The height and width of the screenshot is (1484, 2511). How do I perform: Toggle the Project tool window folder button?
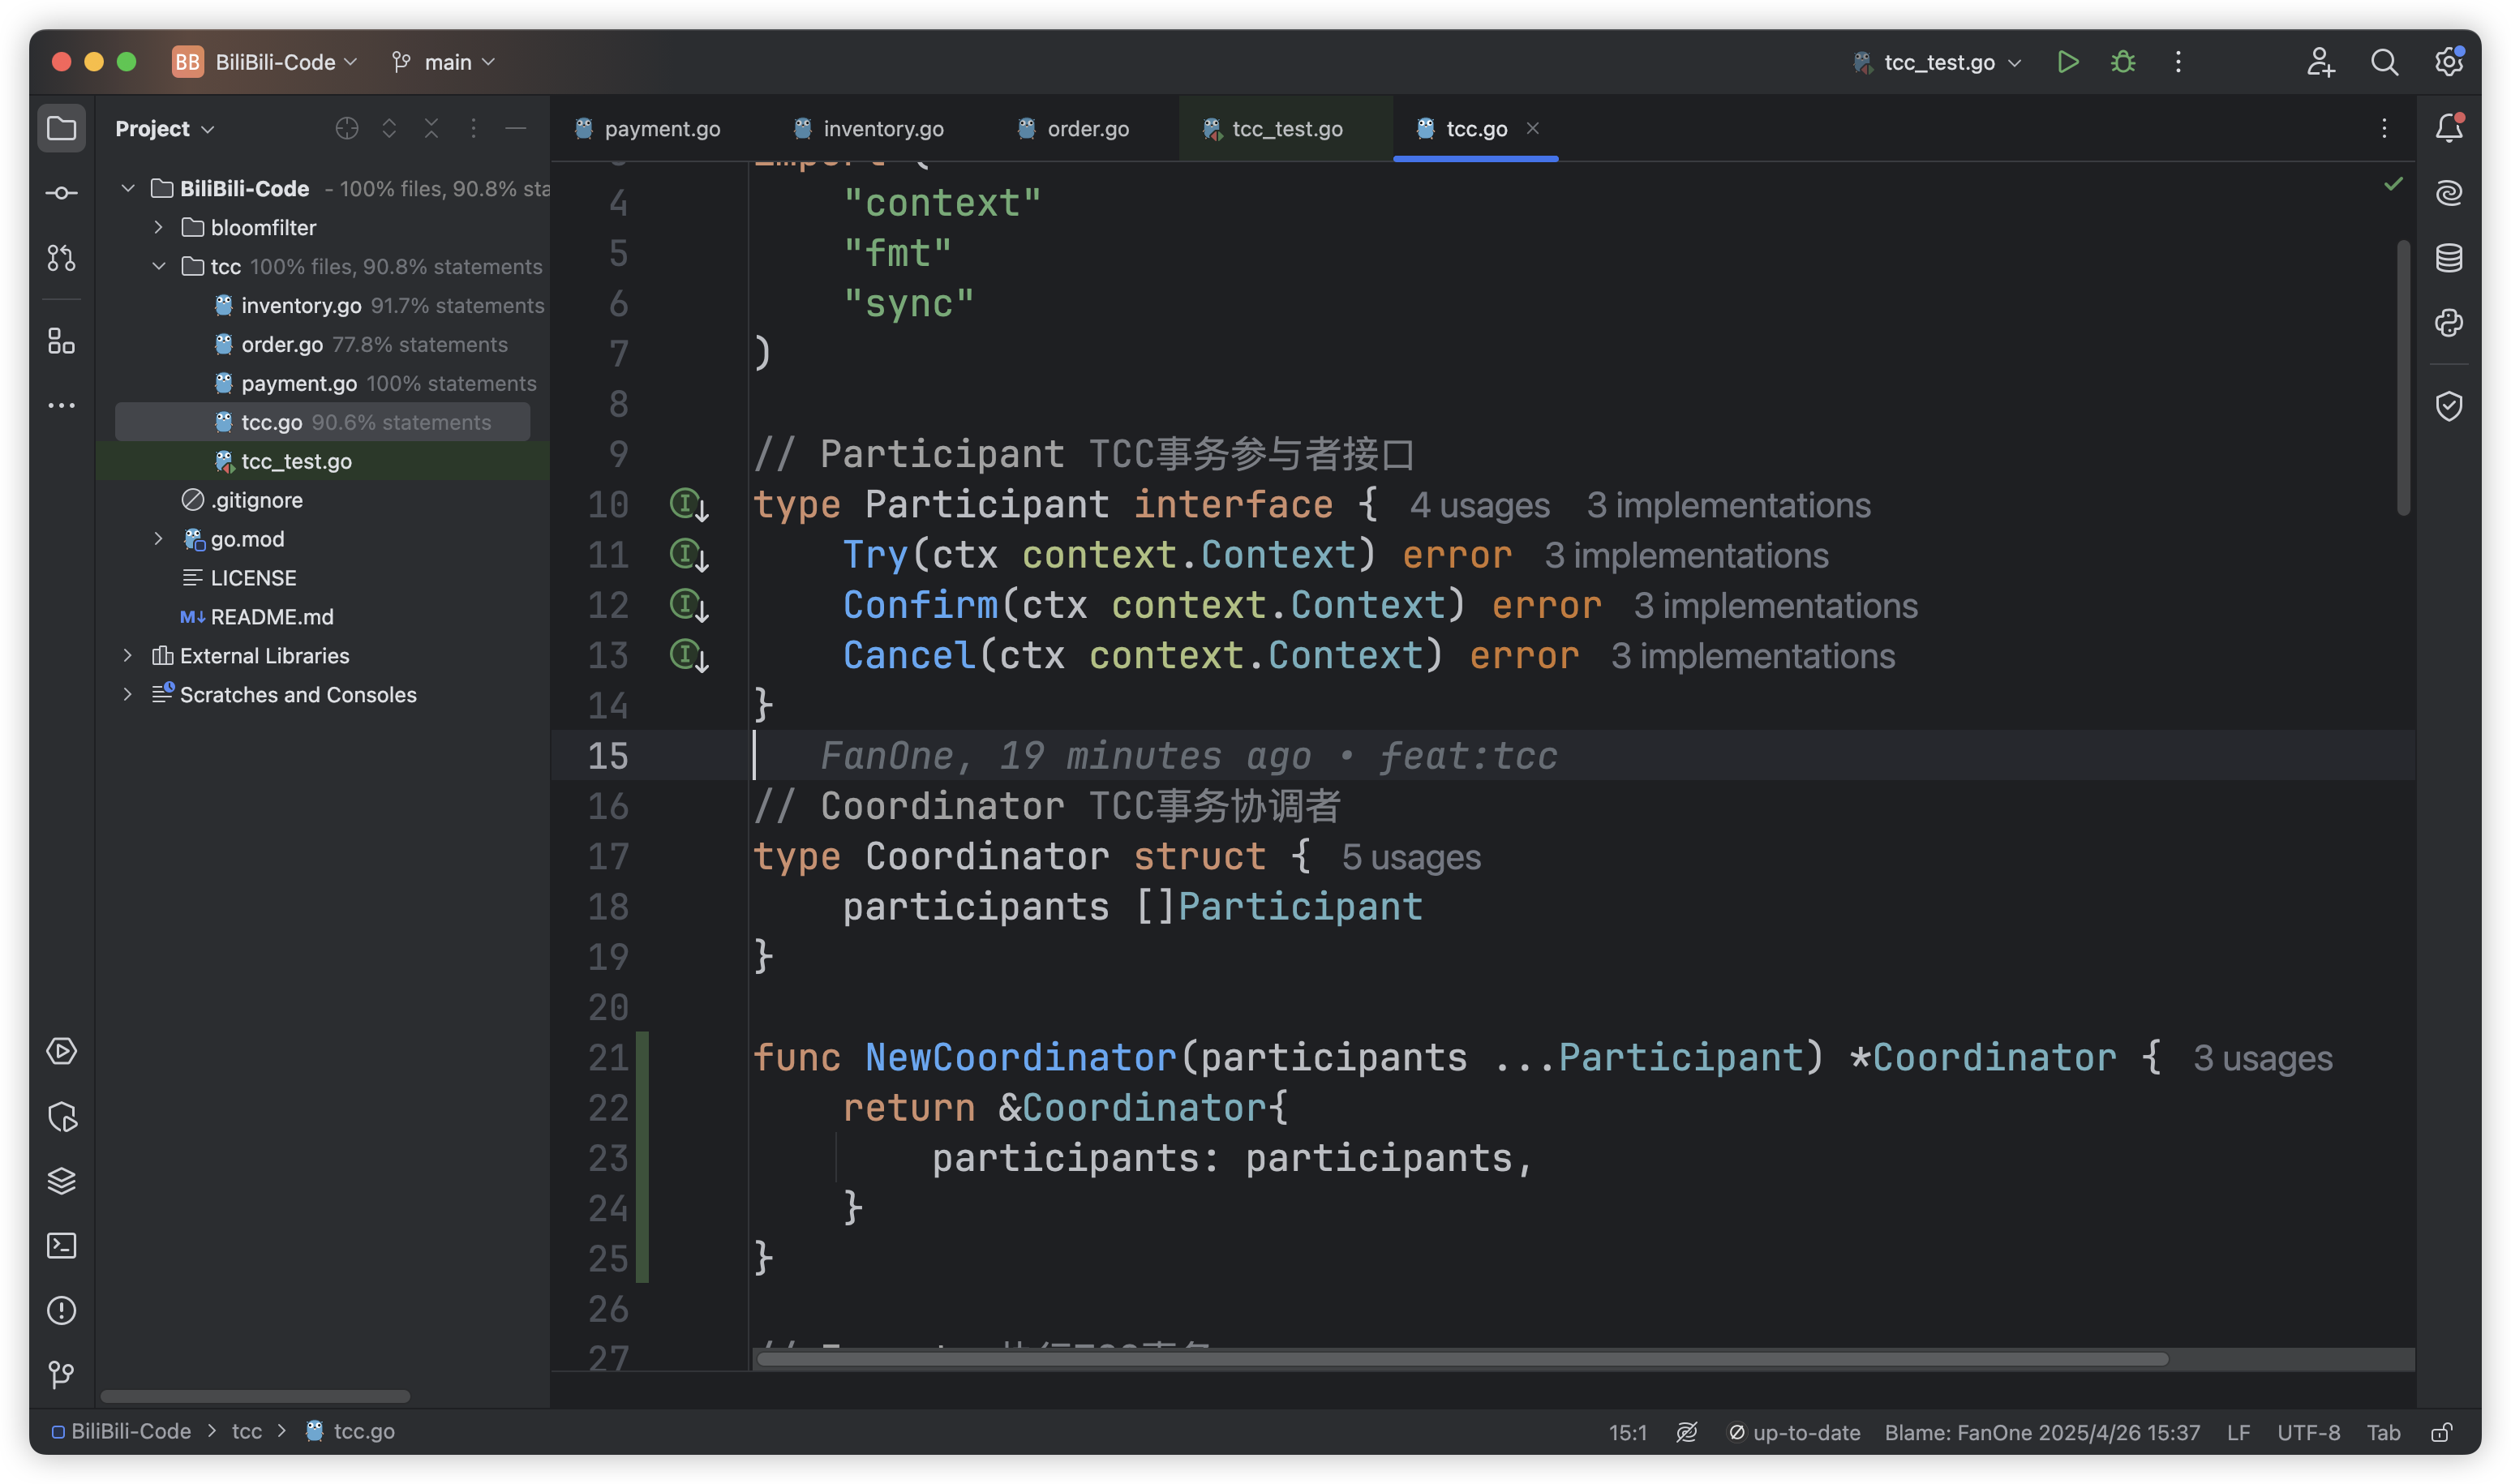point(61,128)
